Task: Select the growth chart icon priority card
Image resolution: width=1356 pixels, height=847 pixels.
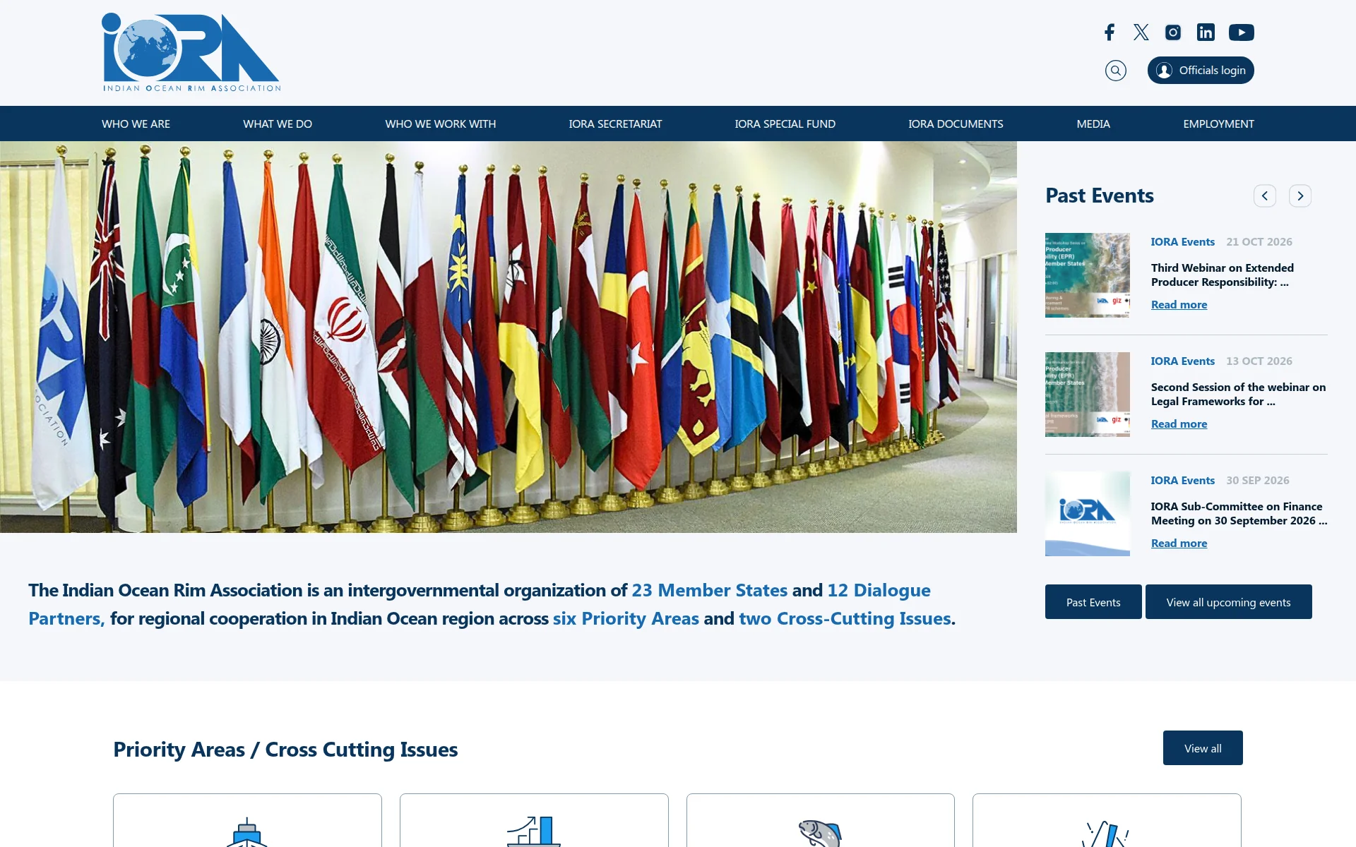Action: [x=534, y=820]
